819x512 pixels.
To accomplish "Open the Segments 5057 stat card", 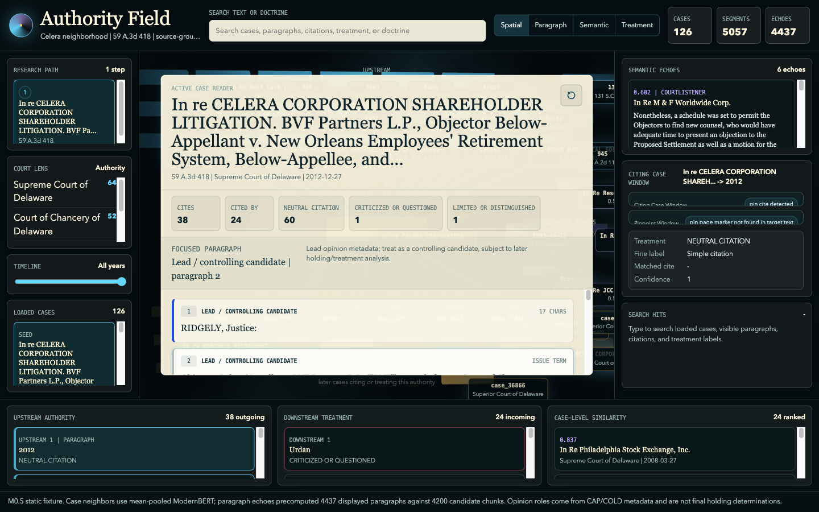I will click(738, 25).
